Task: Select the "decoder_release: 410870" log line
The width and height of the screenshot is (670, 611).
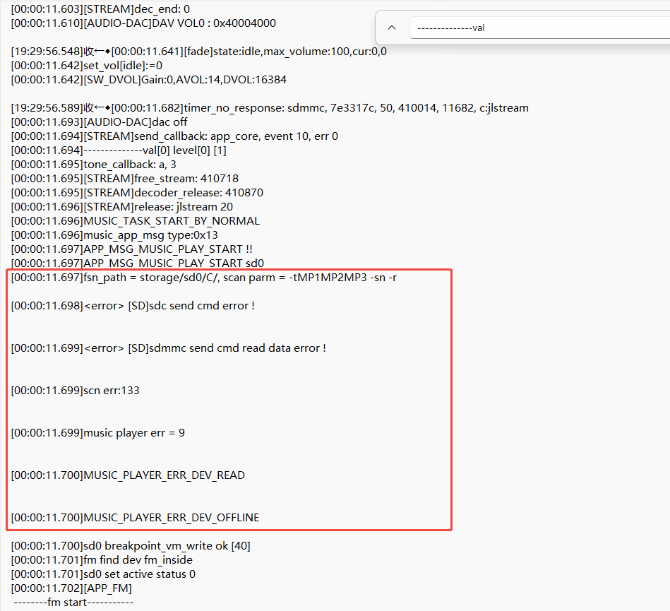Action: pyautogui.click(x=137, y=192)
